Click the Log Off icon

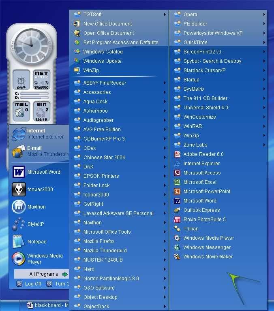19,284
